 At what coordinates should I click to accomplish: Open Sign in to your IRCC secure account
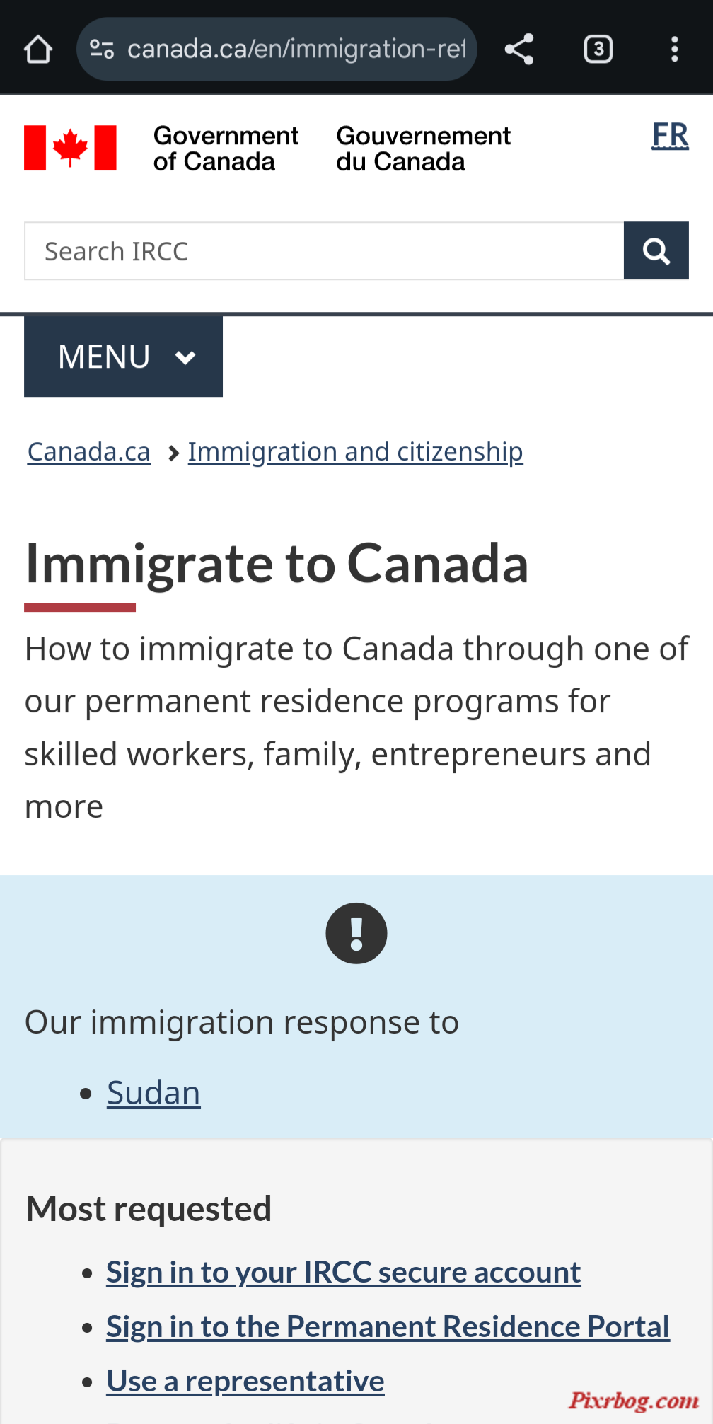click(x=344, y=1272)
